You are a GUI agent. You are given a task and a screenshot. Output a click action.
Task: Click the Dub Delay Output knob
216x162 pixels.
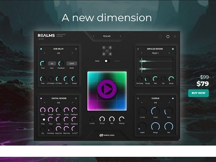tap(74, 79)
